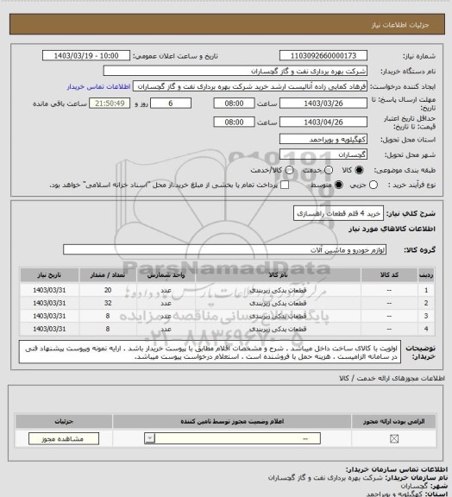
Task: Select the کالا/خدمت radio button
Action: pyautogui.click(x=289, y=170)
